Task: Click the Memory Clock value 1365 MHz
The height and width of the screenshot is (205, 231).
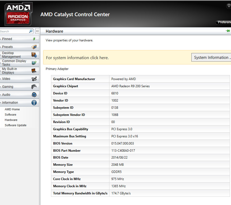Action: tap(118, 186)
